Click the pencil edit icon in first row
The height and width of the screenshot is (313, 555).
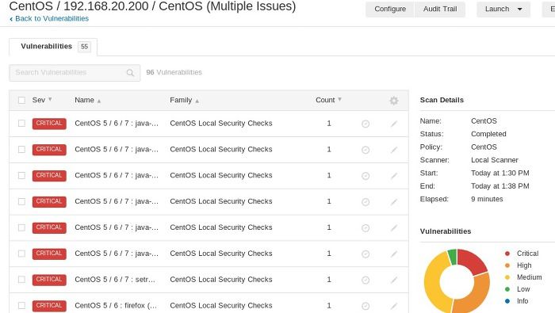click(x=393, y=124)
